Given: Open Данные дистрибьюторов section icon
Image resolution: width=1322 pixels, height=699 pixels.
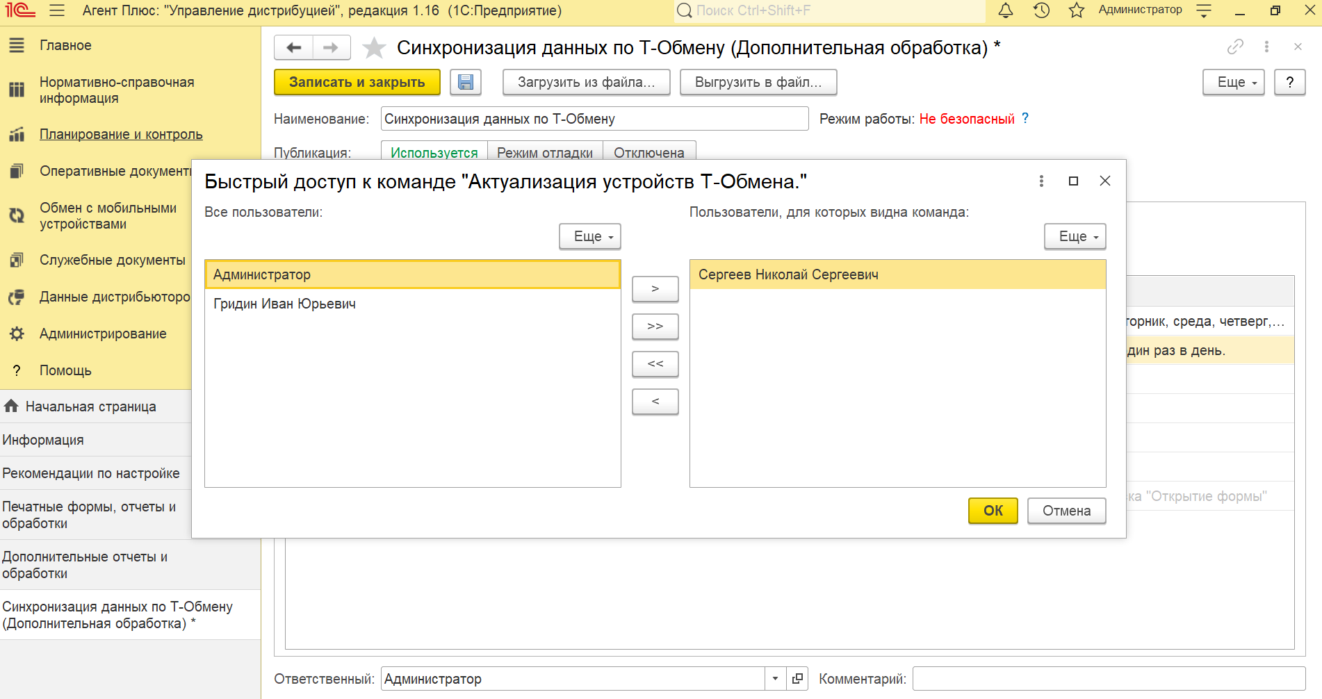Looking at the screenshot, I should [17, 297].
